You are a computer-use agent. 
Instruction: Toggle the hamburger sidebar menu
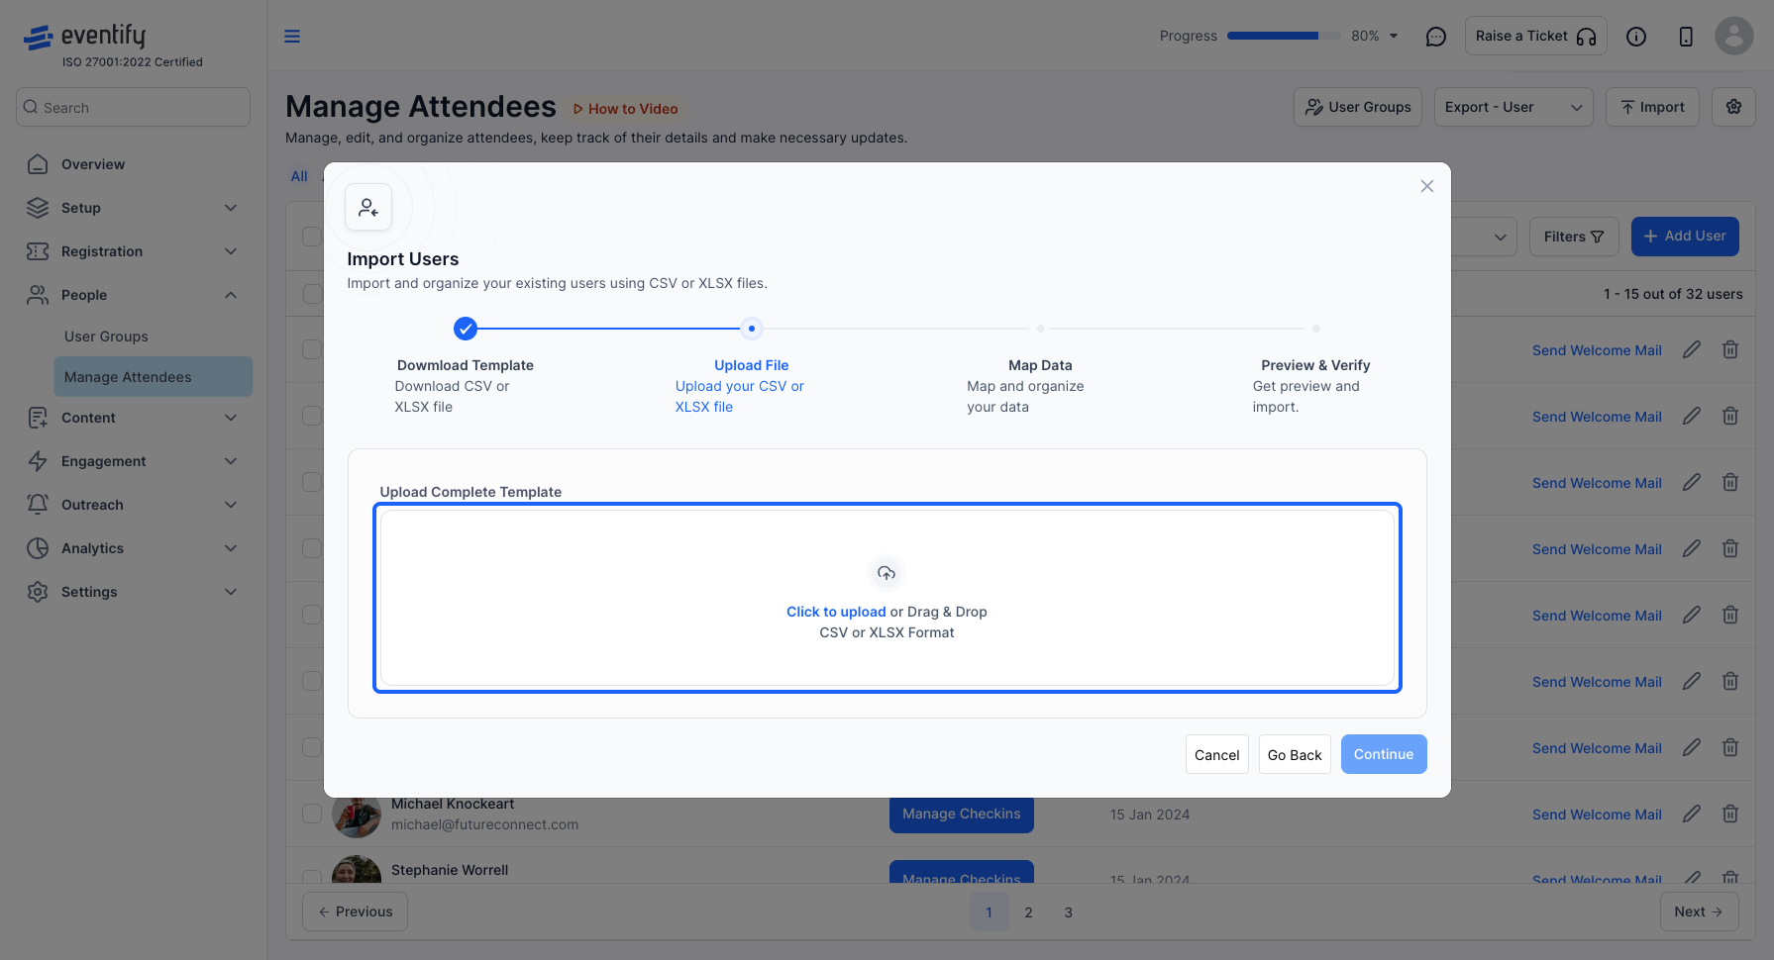click(x=292, y=37)
